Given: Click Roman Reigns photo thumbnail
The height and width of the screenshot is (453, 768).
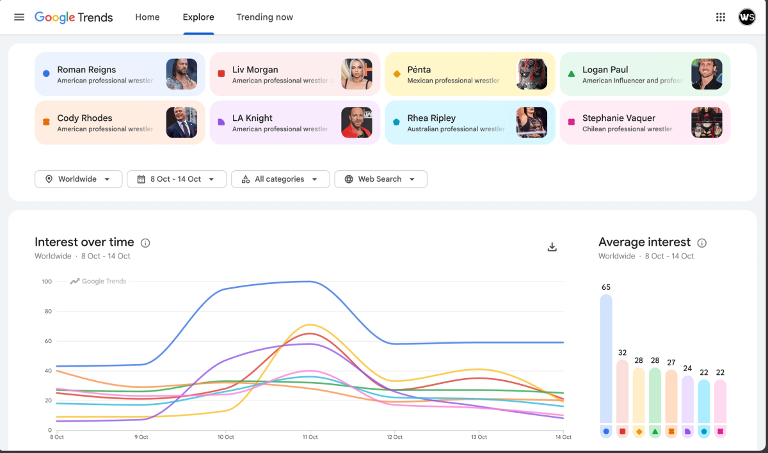Looking at the screenshot, I should pos(182,74).
